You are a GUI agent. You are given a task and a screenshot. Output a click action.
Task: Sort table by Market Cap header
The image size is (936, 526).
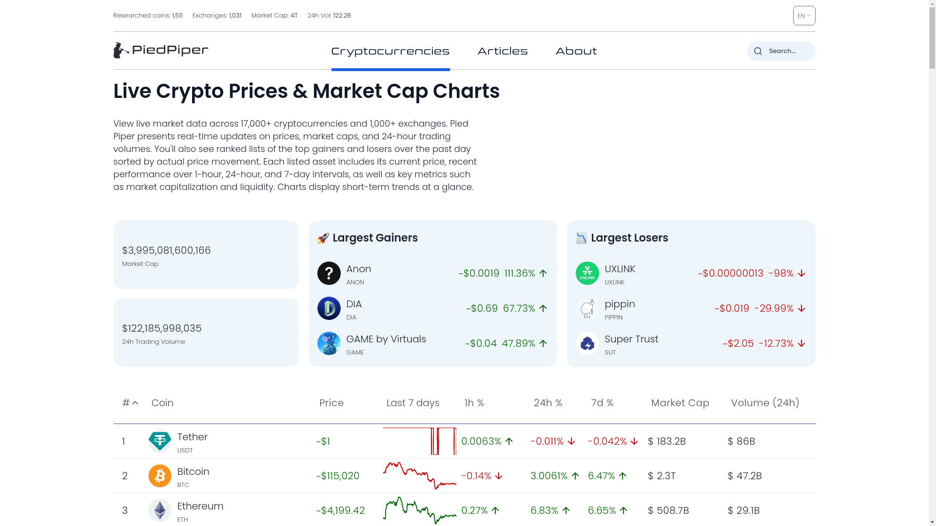[680, 403]
